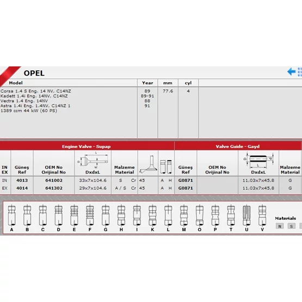Choose valve stem type H icon
This screenshot has width=302, height=302.
tap(121, 215)
